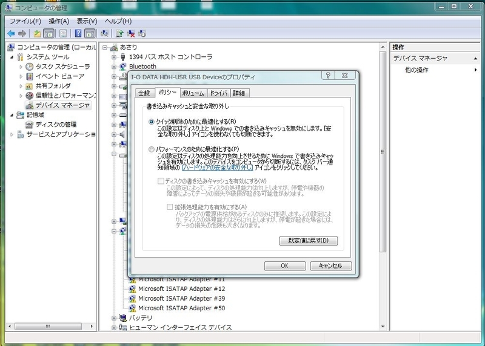Select クイック削除のために最適化する radio button

(151, 122)
